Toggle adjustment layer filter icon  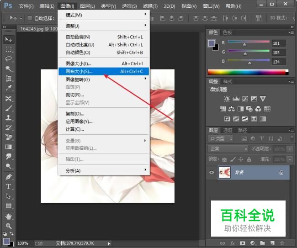point(253,138)
